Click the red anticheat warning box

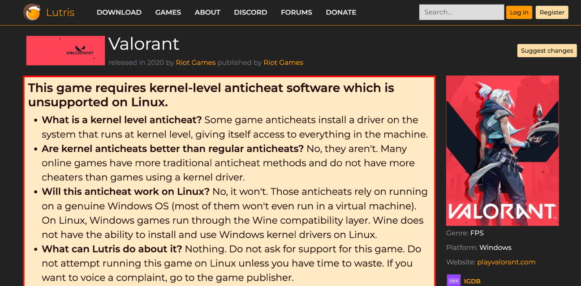click(x=229, y=179)
